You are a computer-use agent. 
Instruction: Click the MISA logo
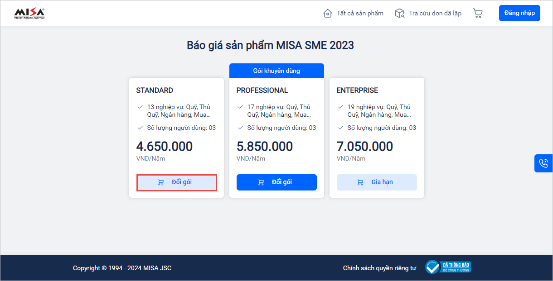[x=29, y=14]
